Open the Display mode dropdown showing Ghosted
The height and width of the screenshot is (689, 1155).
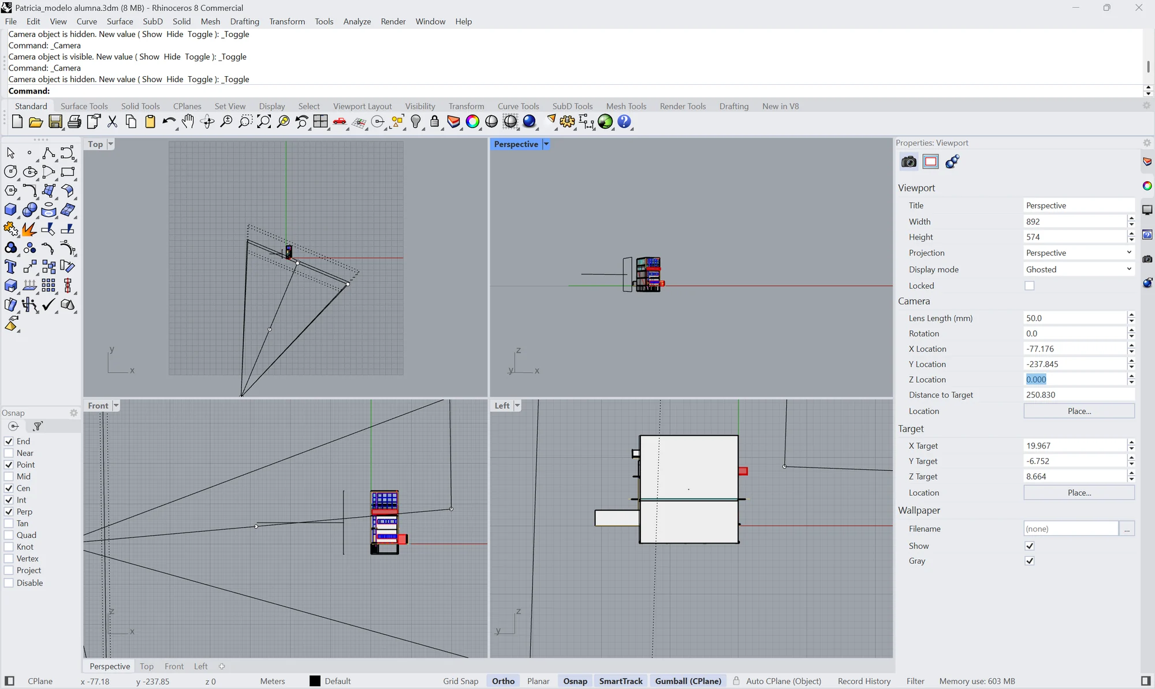click(1079, 269)
